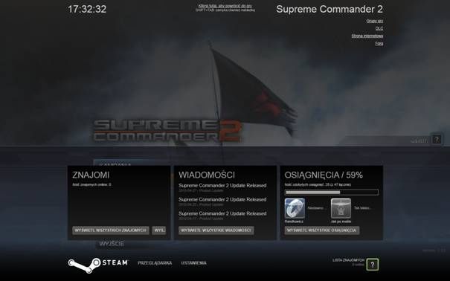Open the Fora link
This screenshot has height=281, width=450.
(379, 43)
